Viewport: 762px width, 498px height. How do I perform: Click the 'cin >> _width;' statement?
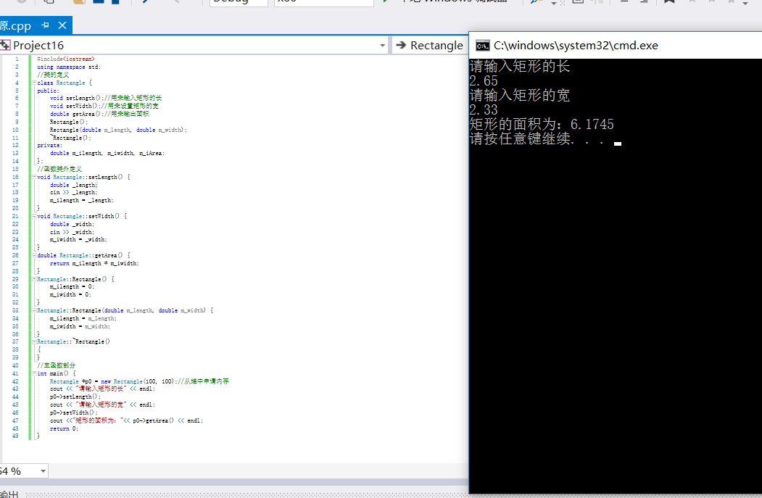[x=72, y=232]
